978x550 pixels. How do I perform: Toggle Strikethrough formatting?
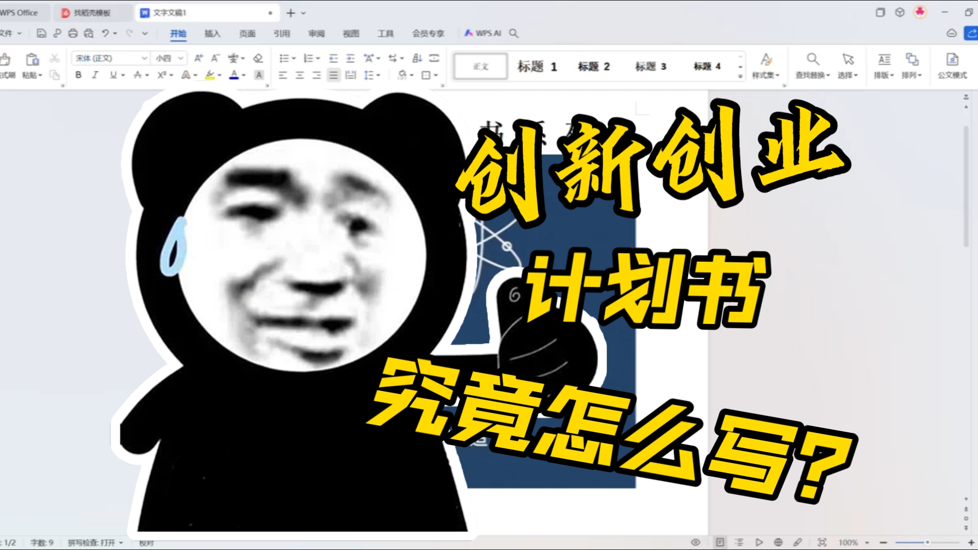138,75
